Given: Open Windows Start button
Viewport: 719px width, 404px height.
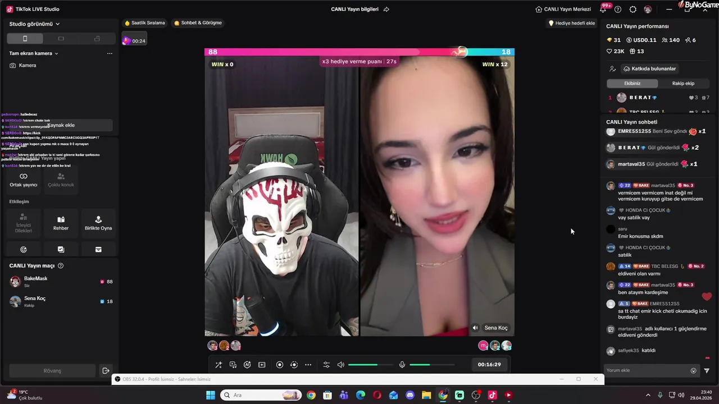Looking at the screenshot, I should (211, 395).
